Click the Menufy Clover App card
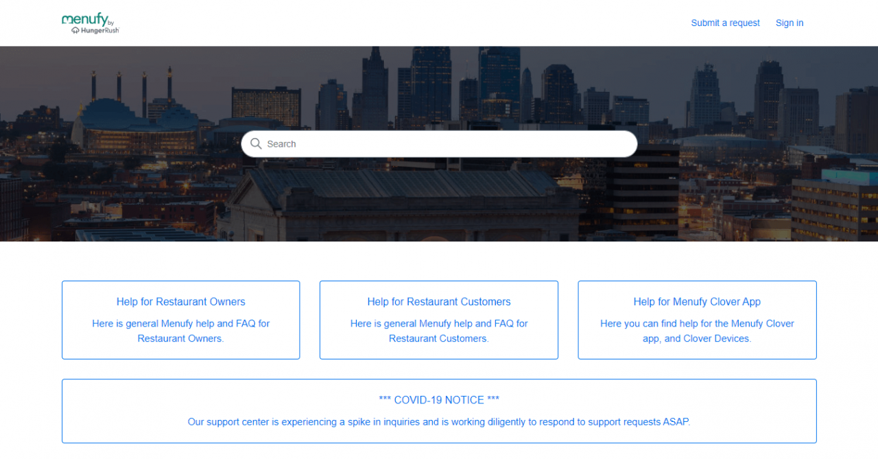 [697, 320]
